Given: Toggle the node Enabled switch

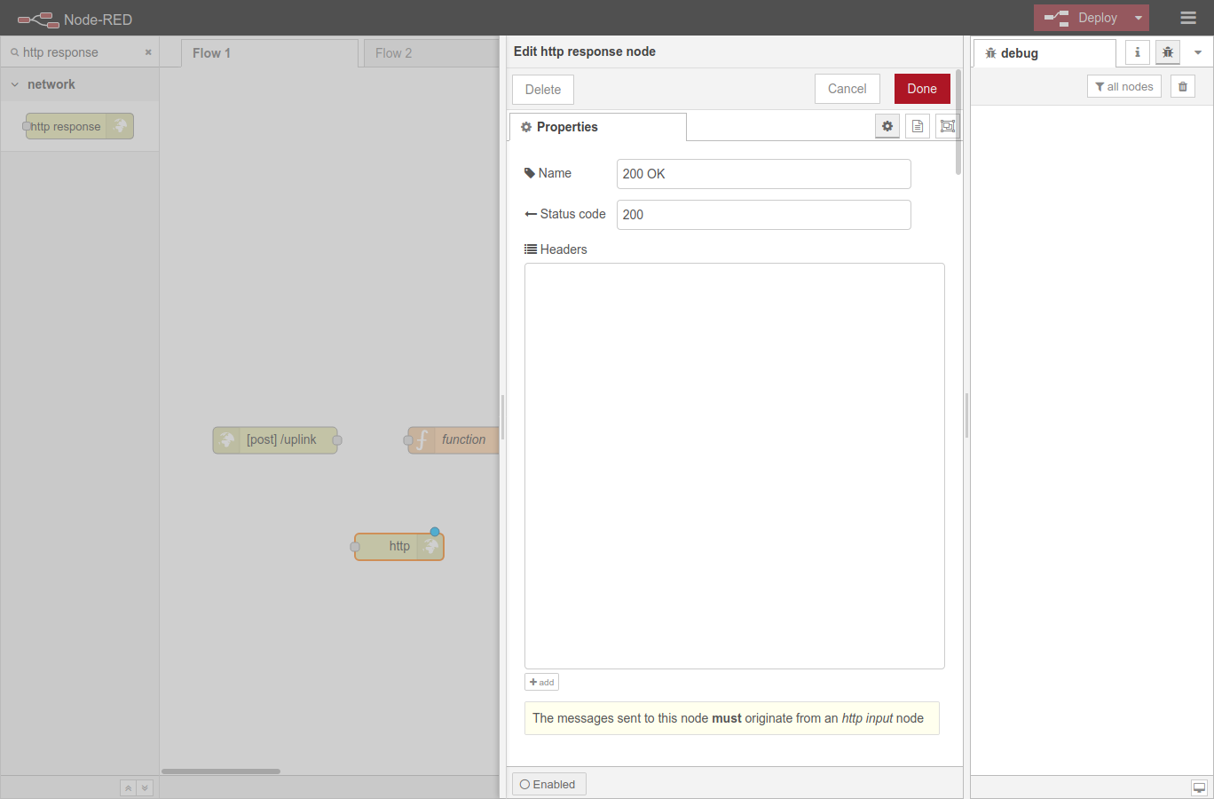Looking at the screenshot, I should click(x=548, y=784).
